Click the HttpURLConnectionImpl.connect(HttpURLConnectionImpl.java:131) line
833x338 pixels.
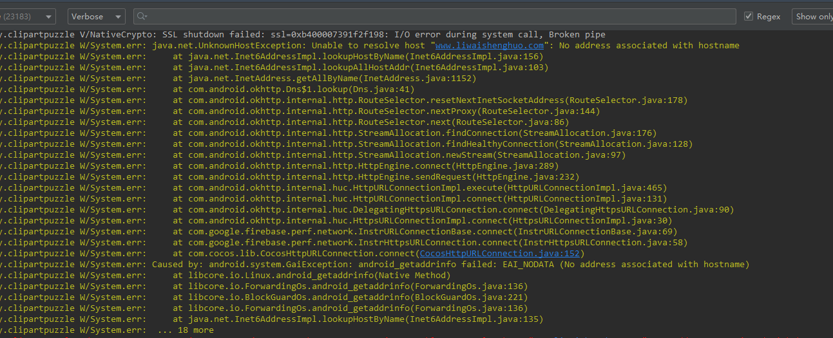click(334, 199)
